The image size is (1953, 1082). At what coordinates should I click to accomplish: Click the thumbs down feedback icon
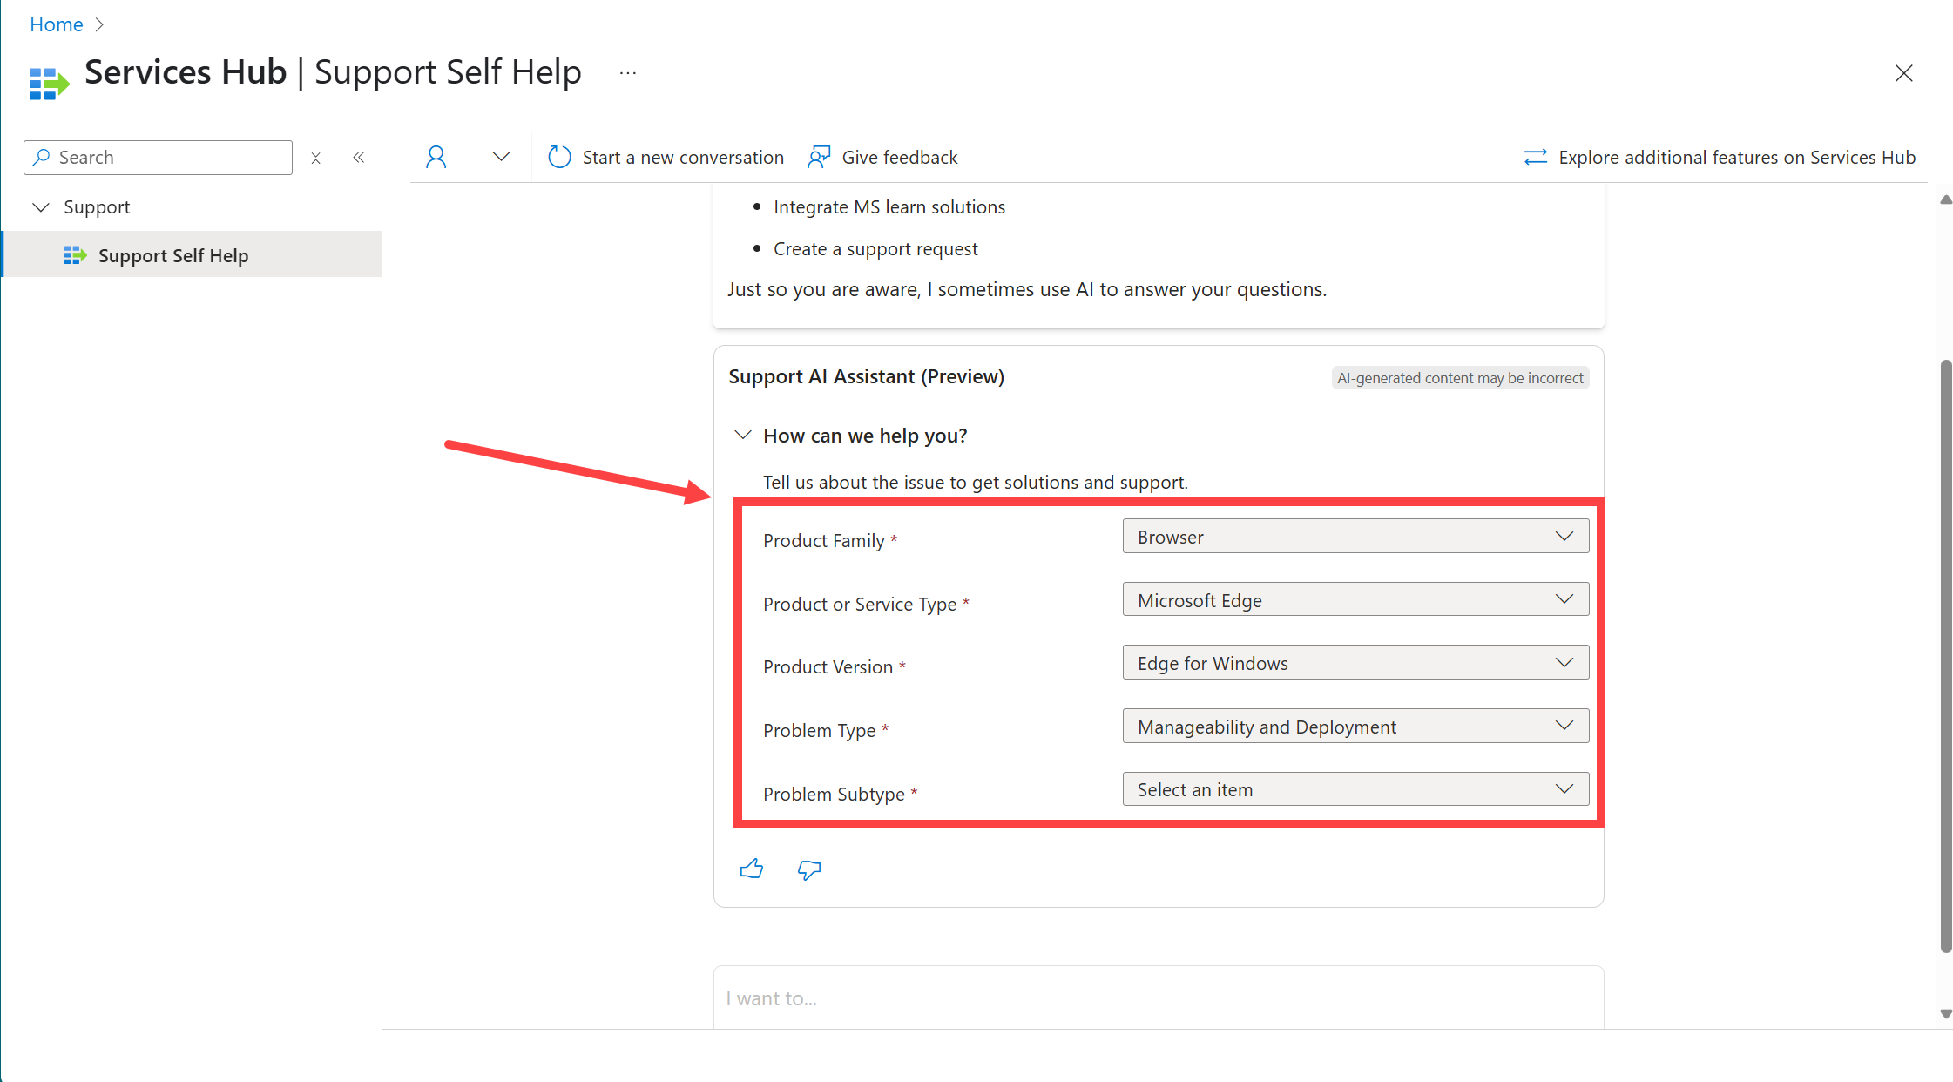point(808,868)
